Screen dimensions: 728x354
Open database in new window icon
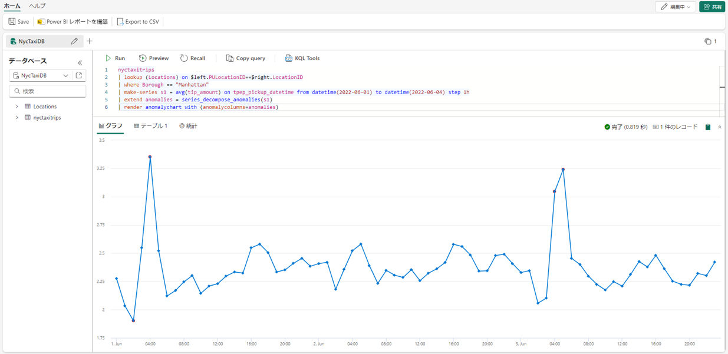pos(79,75)
